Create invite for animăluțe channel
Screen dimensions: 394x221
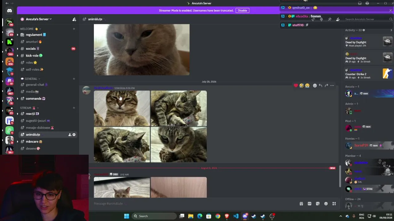click(x=70, y=135)
